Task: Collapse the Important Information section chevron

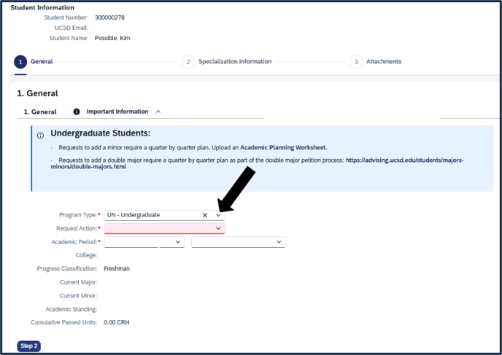Action: (158, 112)
